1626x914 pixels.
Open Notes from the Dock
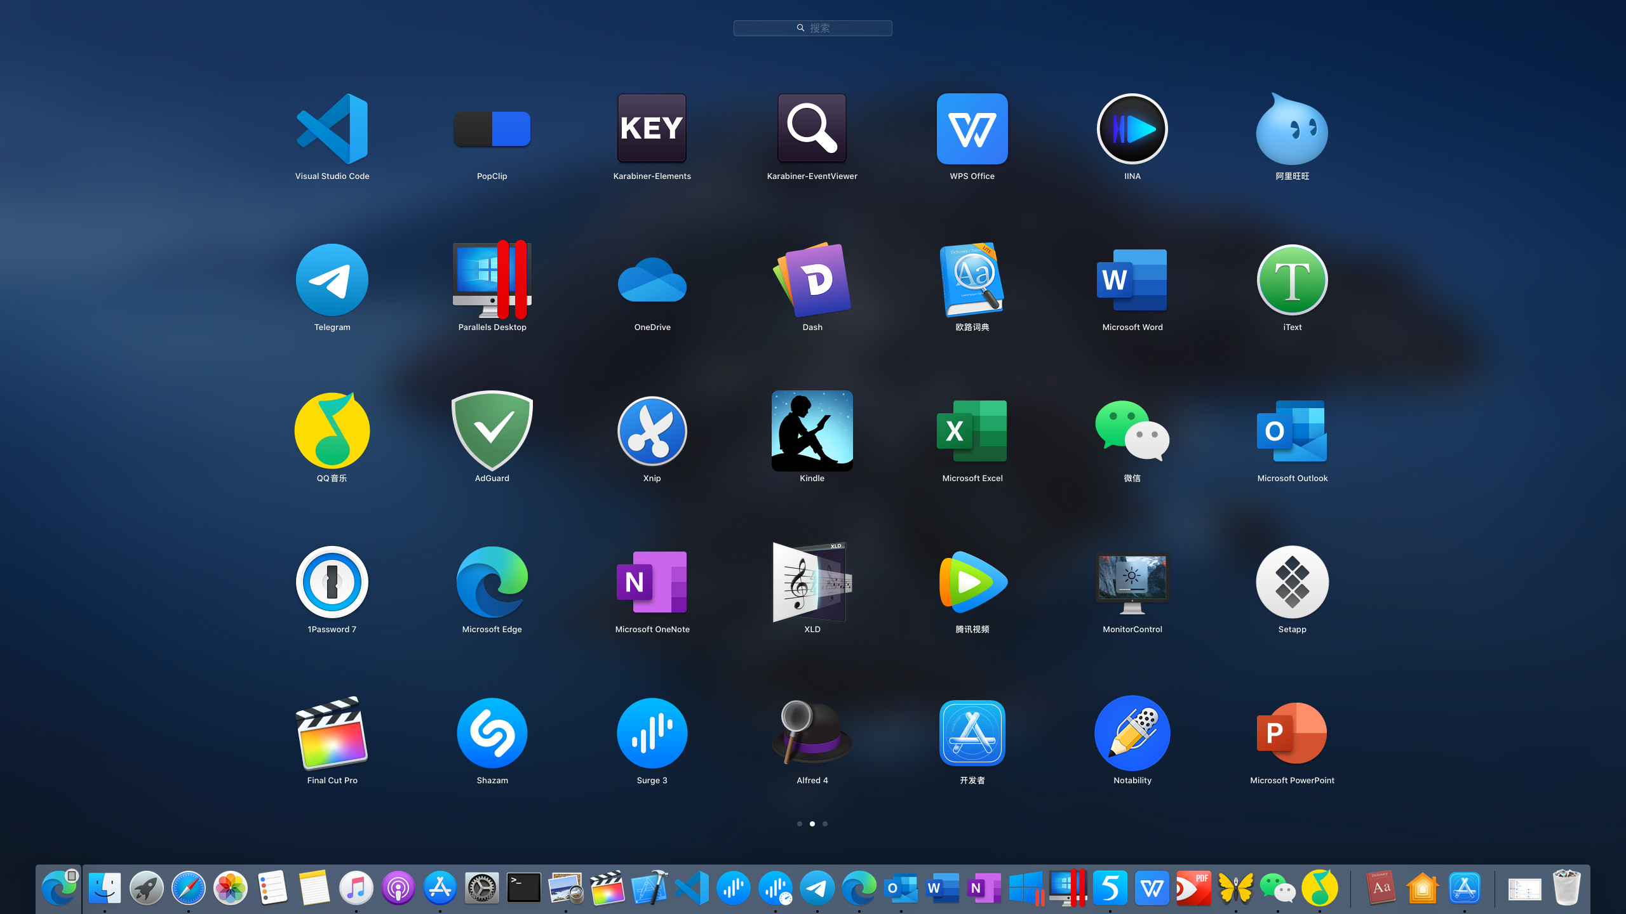point(314,887)
